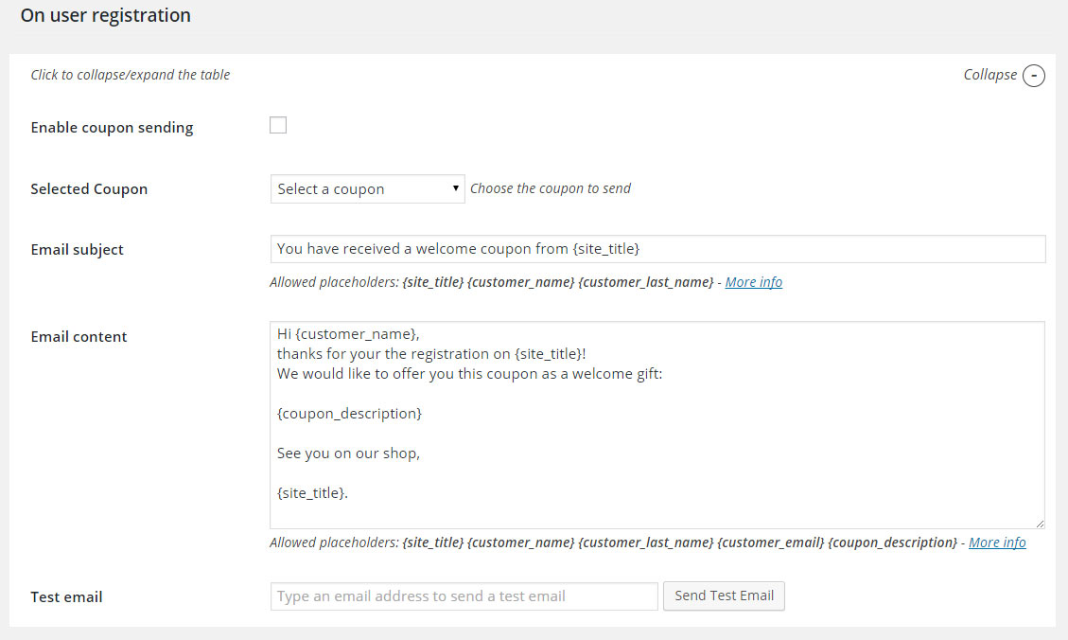This screenshot has width=1068, height=640.
Task: Click the circular minus collapse icon
Action: (1034, 76)
